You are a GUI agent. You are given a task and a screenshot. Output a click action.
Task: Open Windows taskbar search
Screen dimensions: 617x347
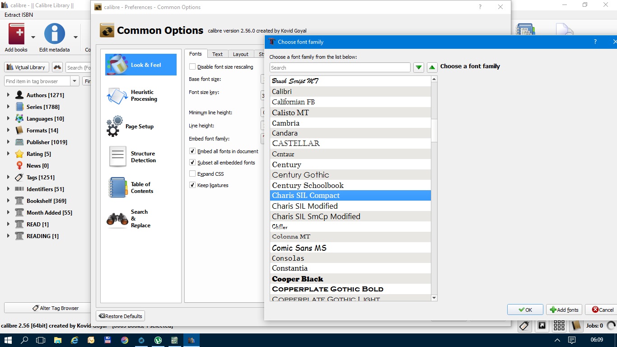coord(25,340)
